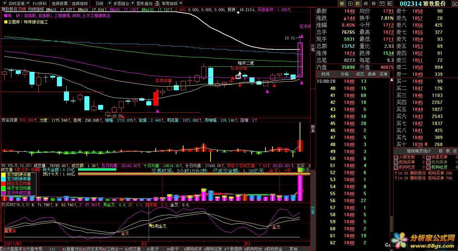Select the 日线 period item

99,3
